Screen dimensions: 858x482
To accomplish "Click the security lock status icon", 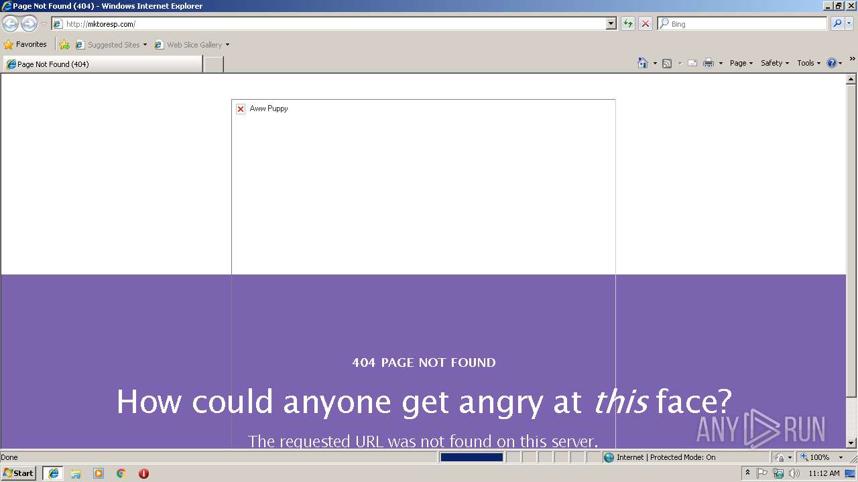I will 780,457.
